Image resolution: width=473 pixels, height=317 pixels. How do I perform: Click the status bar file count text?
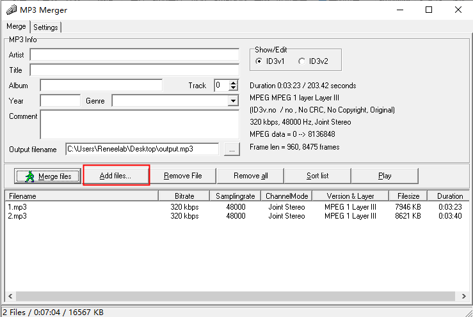point(53,312)
